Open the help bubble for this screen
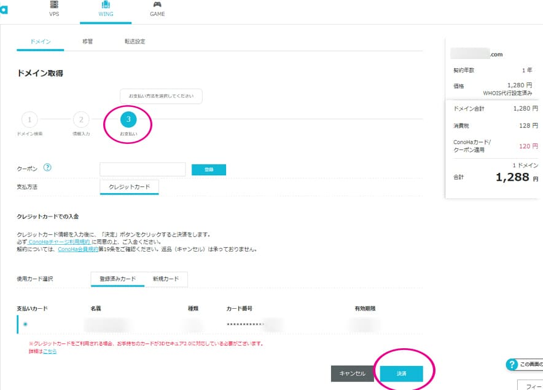This screenshot has height=390, width=543. point(524,364)
